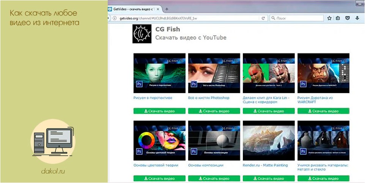
Task: Download the Всё о кистях Photoshop video
Action: click(214, 111)
